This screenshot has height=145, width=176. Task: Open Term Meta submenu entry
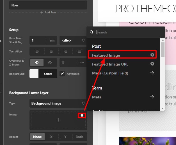(x=123, y=97)
